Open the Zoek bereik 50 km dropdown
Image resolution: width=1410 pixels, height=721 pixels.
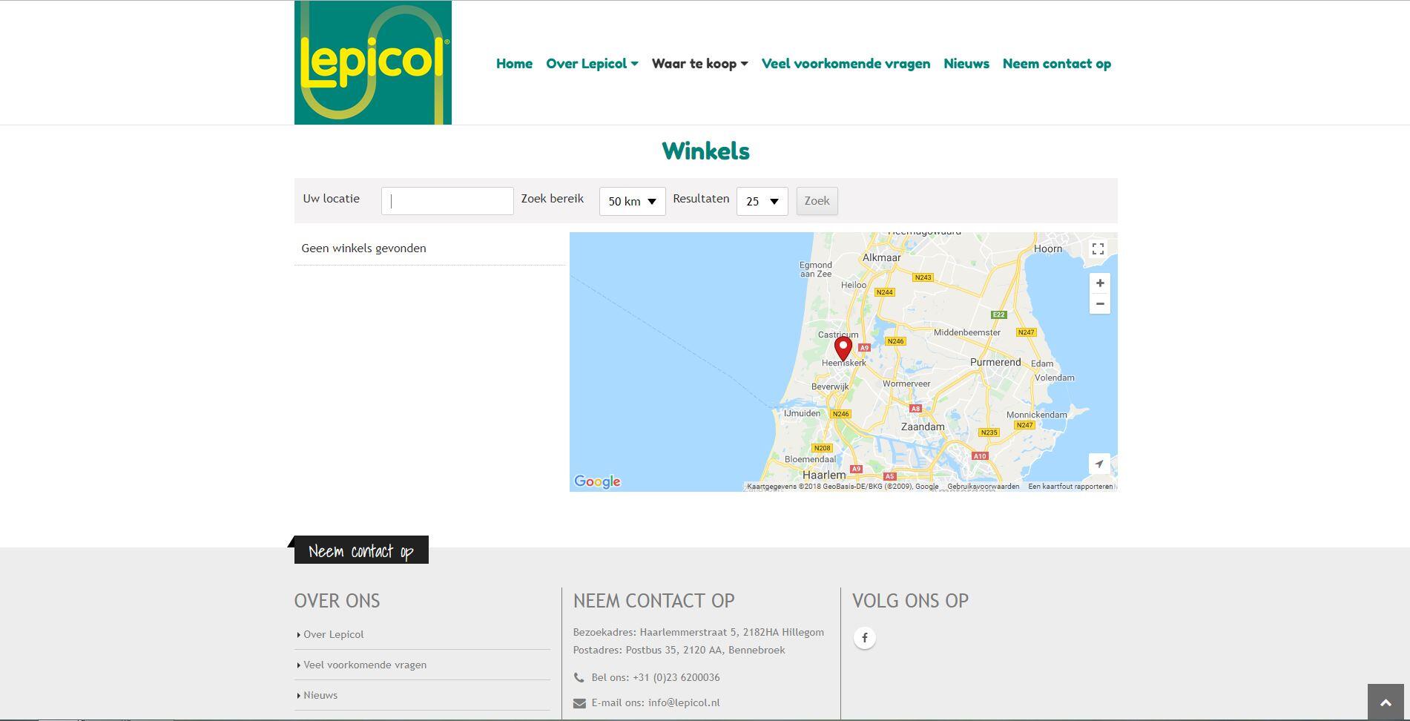pos(632,201)
